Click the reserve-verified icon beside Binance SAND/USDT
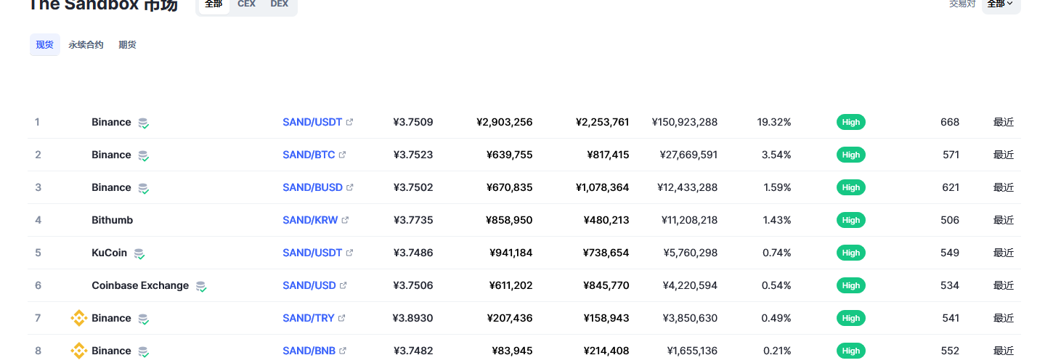The width and height of the screenshot is (1053, 363). click(144, 123)
